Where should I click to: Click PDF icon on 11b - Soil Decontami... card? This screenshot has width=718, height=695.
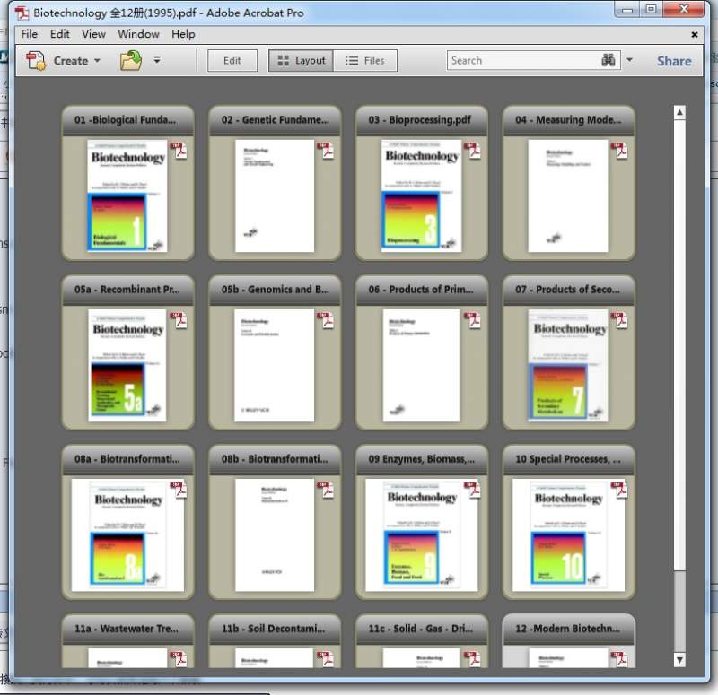tap(326, 659)
